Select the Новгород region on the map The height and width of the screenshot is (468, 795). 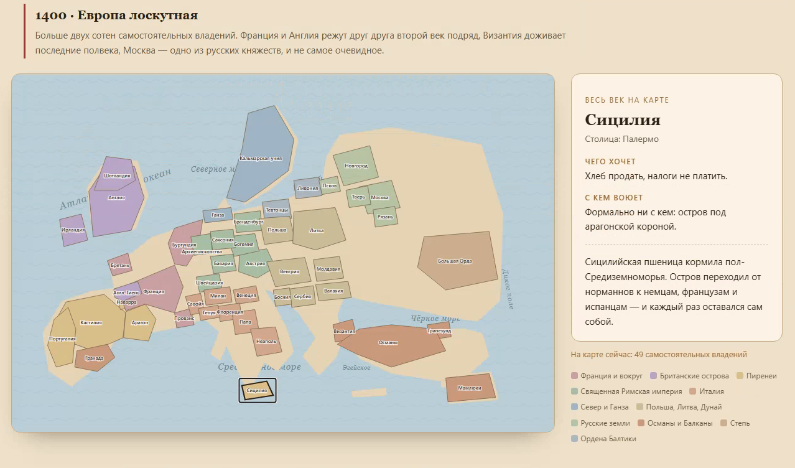pos(356,166)
